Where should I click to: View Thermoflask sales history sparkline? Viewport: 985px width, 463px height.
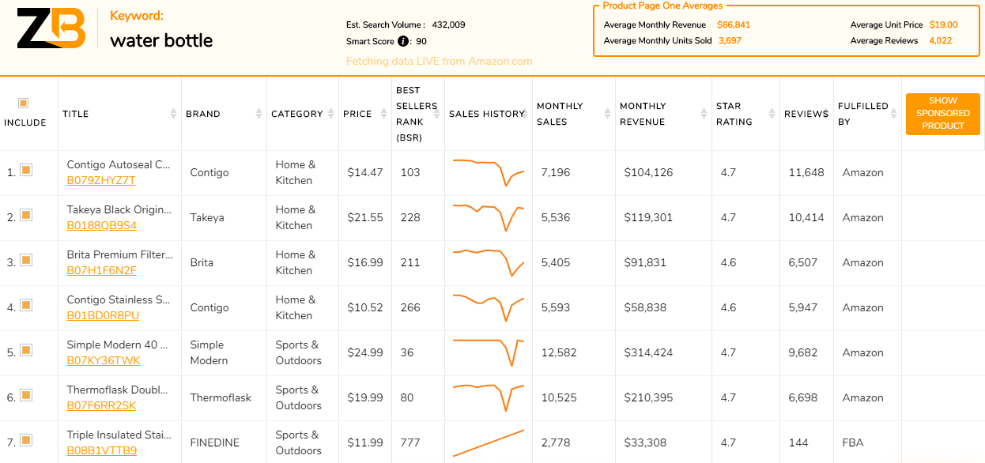point(489,397)
